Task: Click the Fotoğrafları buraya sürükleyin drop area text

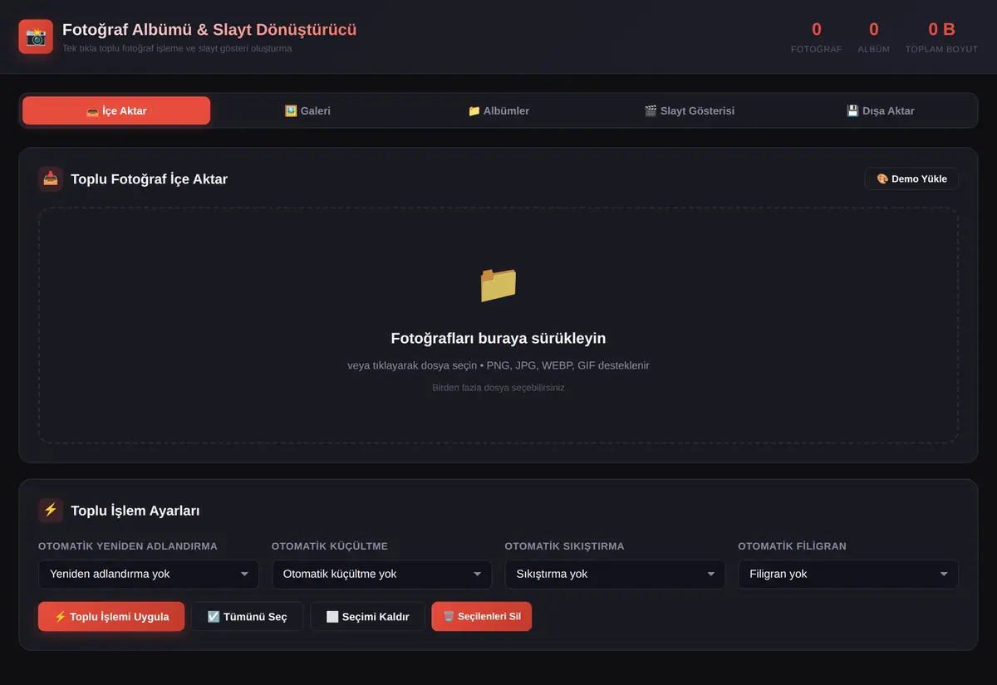Action: [498, 338]
